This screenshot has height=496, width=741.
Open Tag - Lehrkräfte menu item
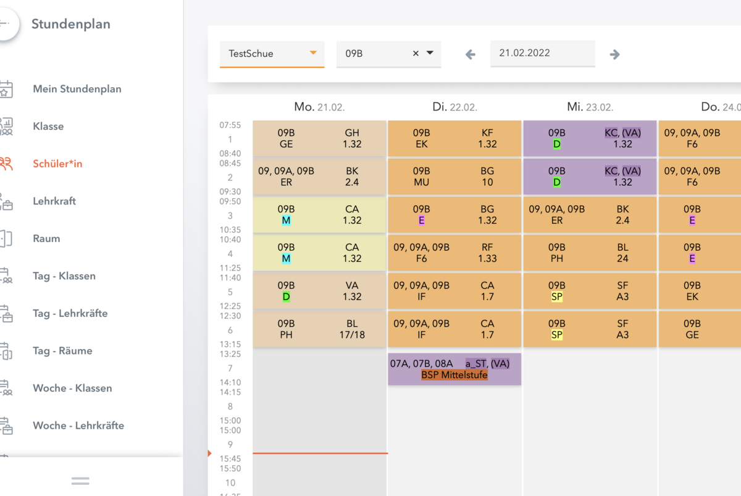[x=70, y=313]
